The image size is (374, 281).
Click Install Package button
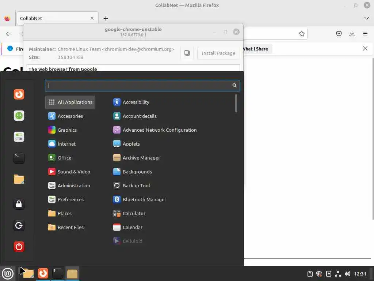coord(218,53)
